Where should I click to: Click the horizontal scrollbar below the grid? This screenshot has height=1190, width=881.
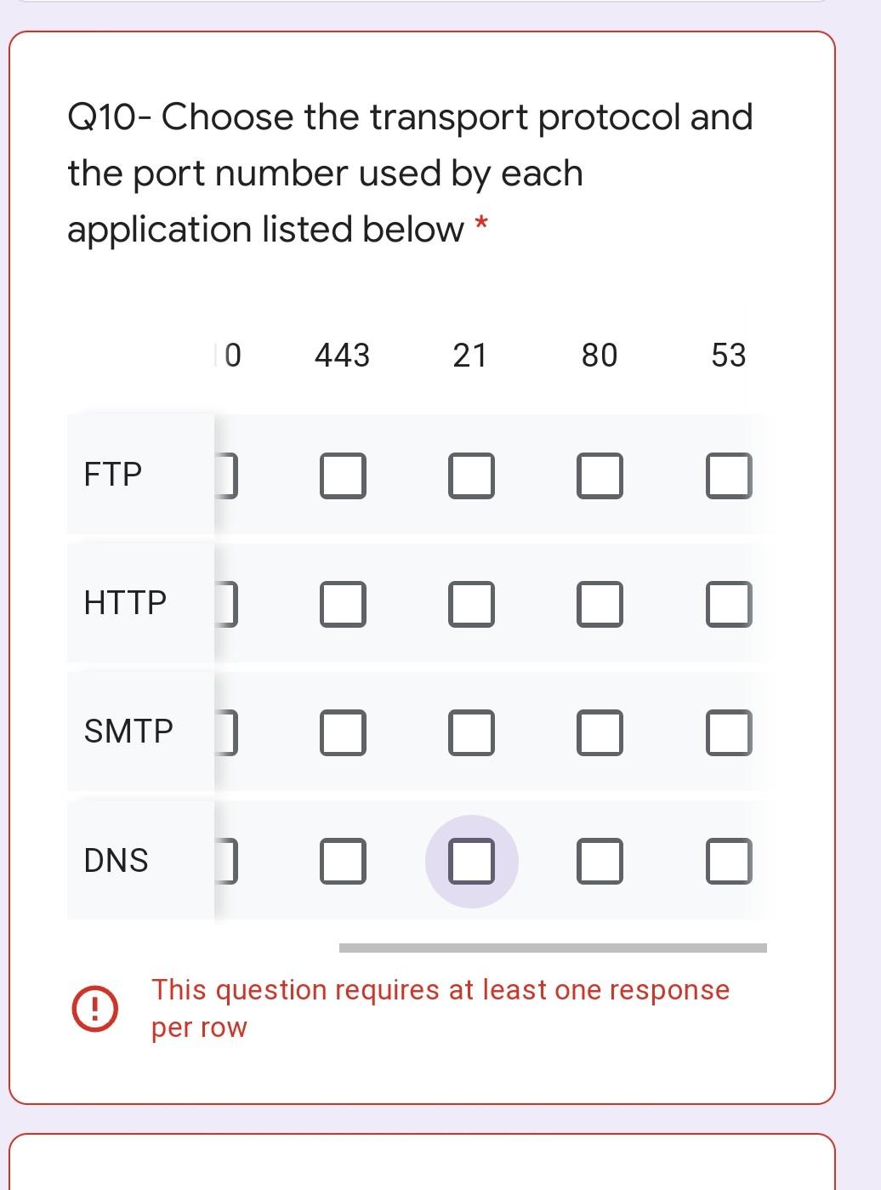[x=553, y=947]
